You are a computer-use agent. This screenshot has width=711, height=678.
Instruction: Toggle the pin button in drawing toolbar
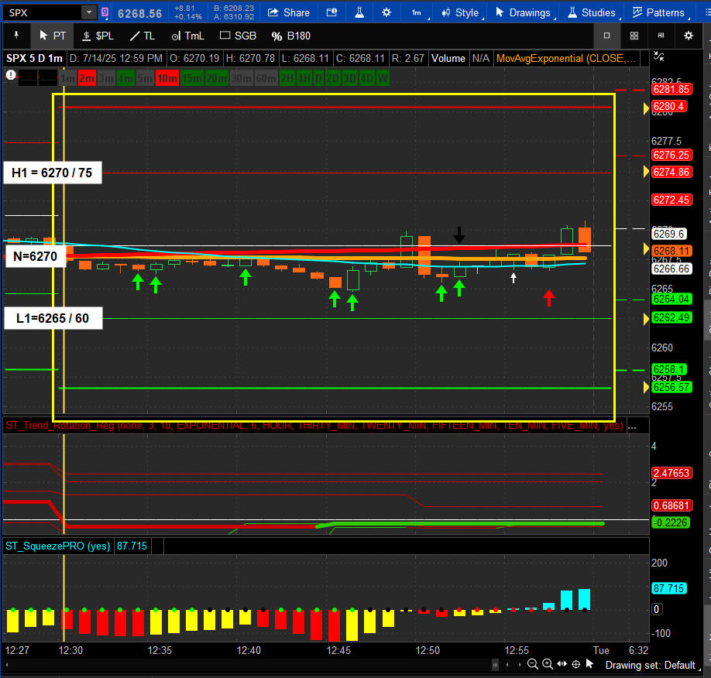pos(15,36)
